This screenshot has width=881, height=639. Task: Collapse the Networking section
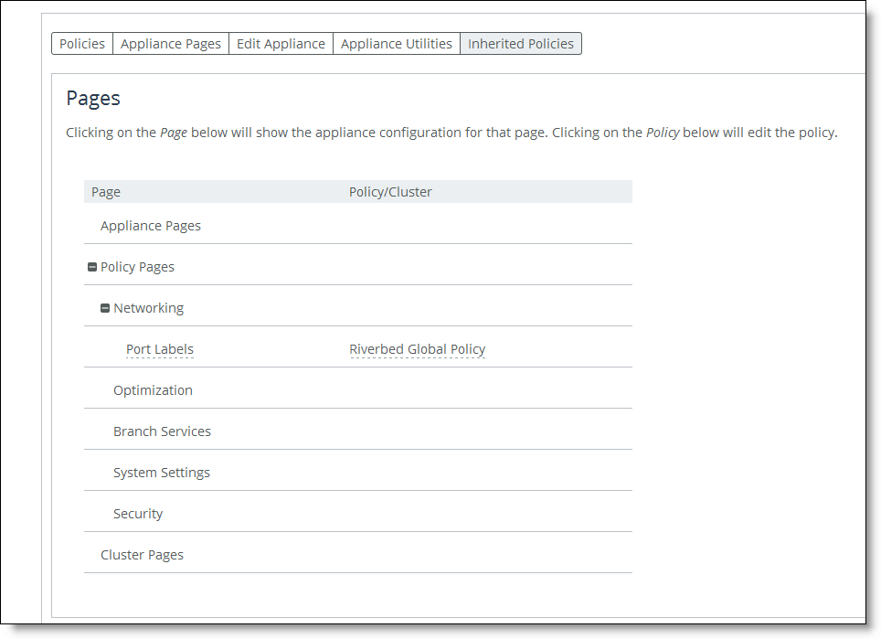(105, 308)
